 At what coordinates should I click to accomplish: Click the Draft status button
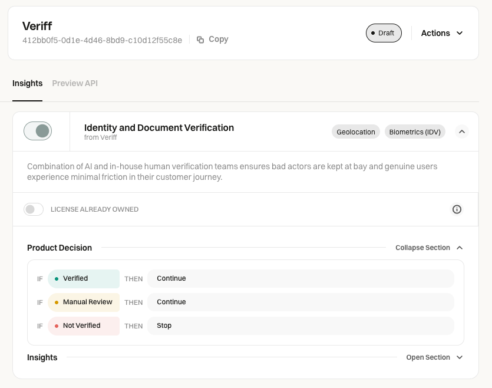click(x=384, y=33)
